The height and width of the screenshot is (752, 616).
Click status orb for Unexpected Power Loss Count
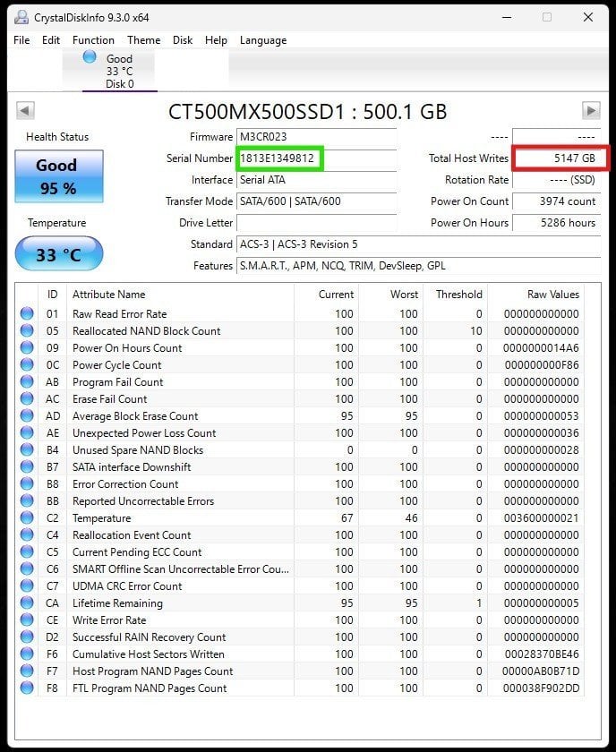[x=27, y=432]
